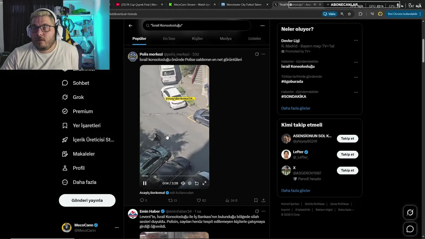This screenshot has width=425, height=239.
Task: Open Sohbet in the sidebar
Action: 76,83
